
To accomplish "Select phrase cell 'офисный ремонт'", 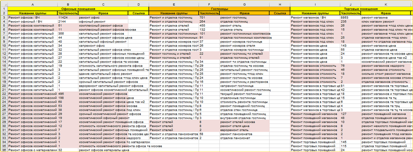I will pos(103,21).
